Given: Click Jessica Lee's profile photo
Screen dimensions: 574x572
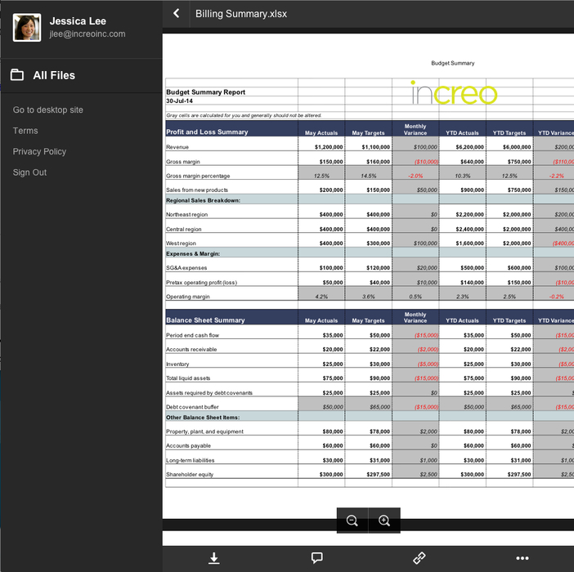Looking at the screenshot, I should pyautogui.click(x=26, y=27).
